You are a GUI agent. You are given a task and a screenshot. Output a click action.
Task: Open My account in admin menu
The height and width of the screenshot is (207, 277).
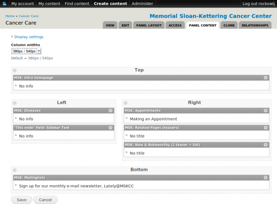(x=23, y=4)
